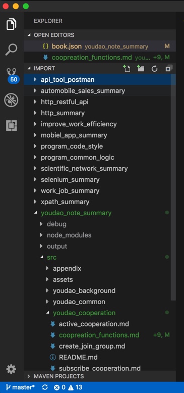The height and width of the screenshot is (393, 184).
Task: Open the Explorer view in activity bar
Action: (12, 24)
